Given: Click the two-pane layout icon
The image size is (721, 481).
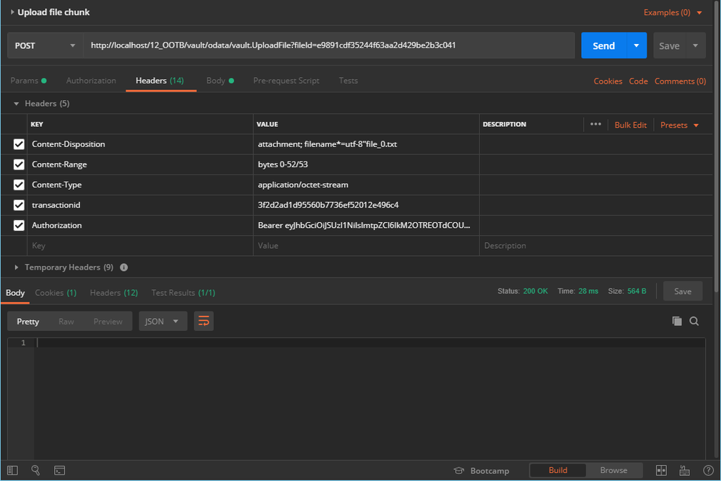Looking at the screenshot, I should click(x=661, y=470).
